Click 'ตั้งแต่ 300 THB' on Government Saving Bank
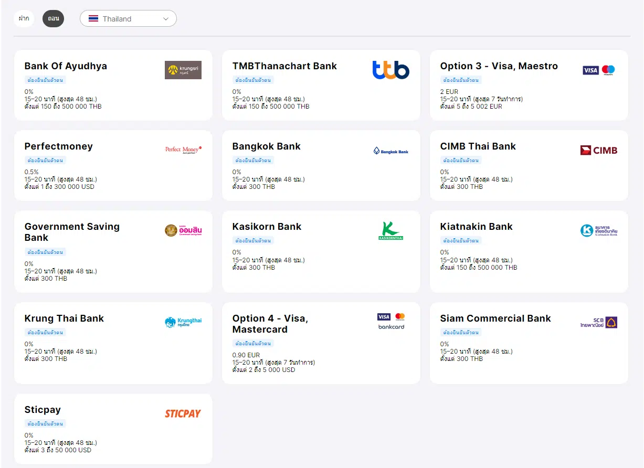The image size is (644, 468). click(x=46, y=279)
